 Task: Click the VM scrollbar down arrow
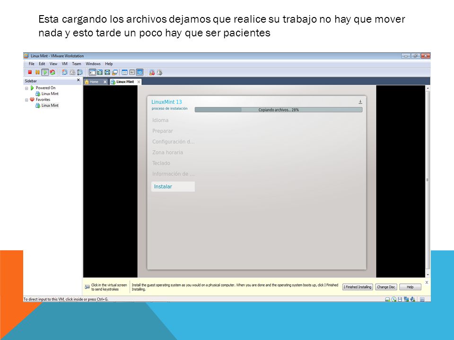tap(428, 275)
